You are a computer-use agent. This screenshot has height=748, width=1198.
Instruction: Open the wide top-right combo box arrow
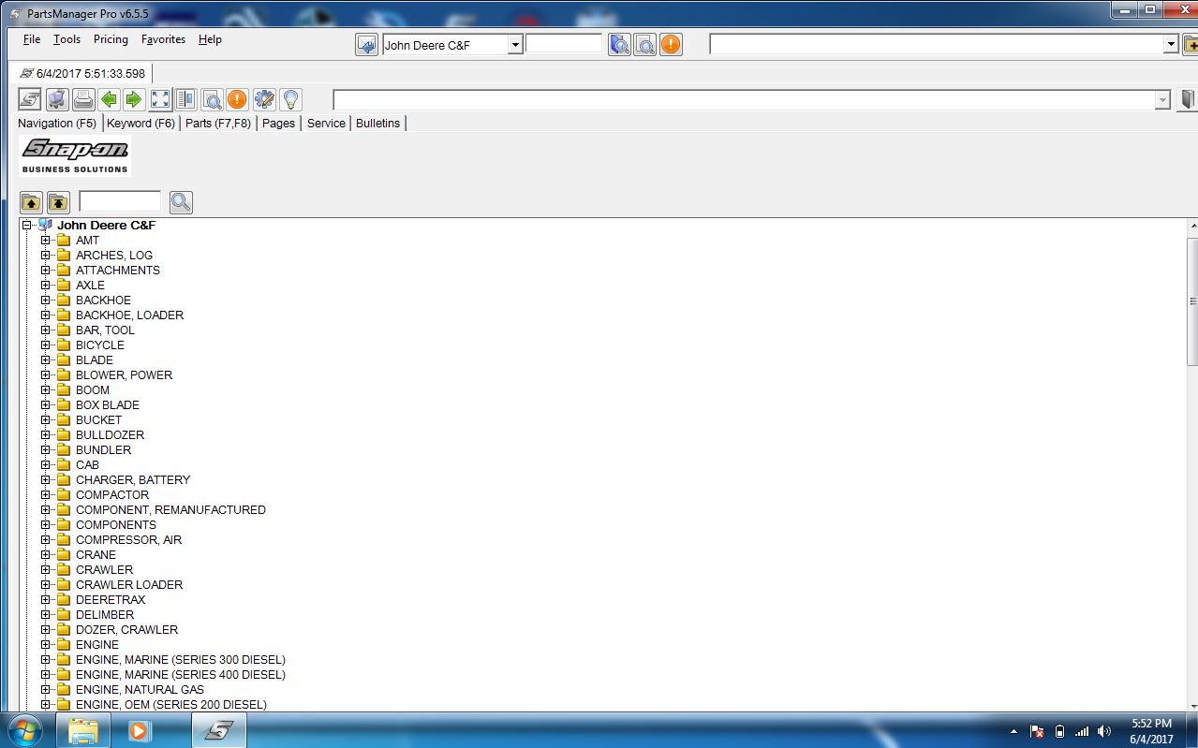tap(1170, 45)
